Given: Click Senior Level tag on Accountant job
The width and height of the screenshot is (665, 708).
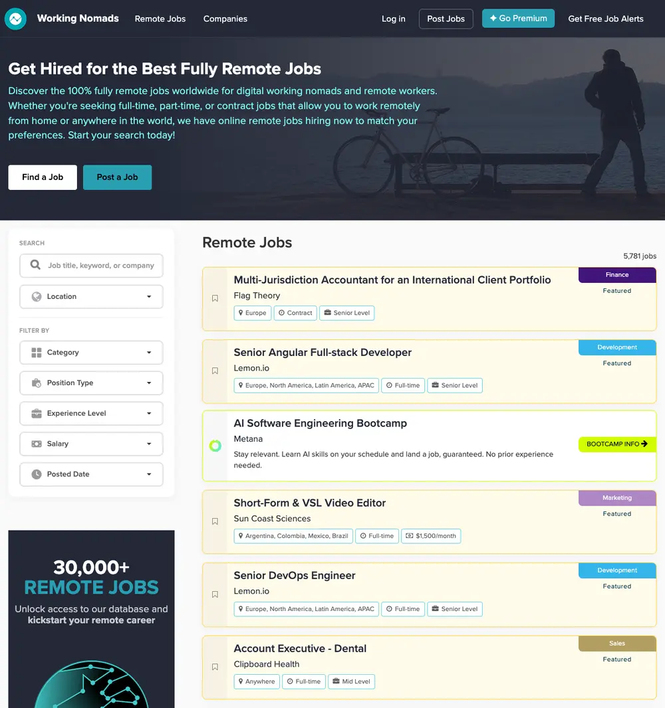Looking at the screenshot, I should click(346, 313).
